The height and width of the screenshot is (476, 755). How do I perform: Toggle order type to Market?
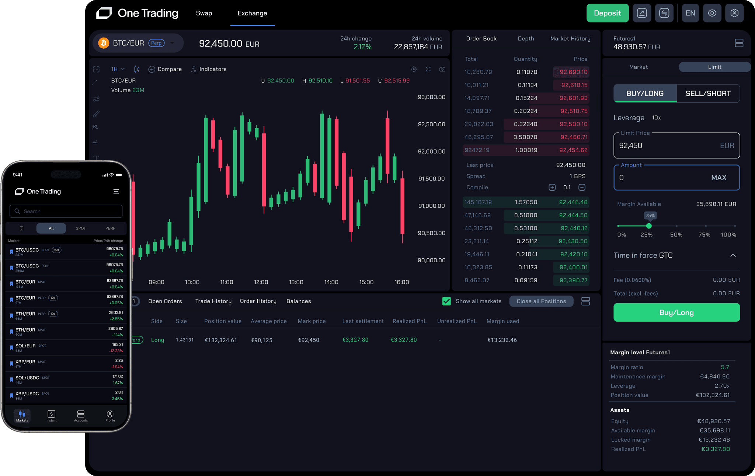coord(639,67)
